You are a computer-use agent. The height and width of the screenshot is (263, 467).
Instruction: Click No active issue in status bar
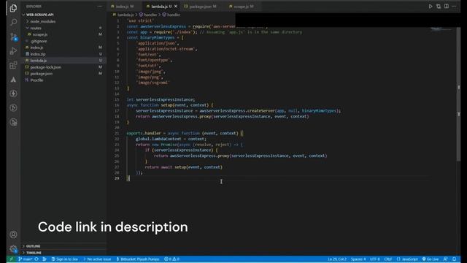[97, 259]
